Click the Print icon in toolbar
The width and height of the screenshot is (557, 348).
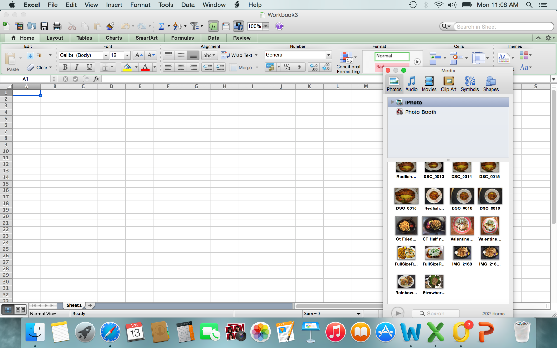pyautogui.click(x=57, y=26)
